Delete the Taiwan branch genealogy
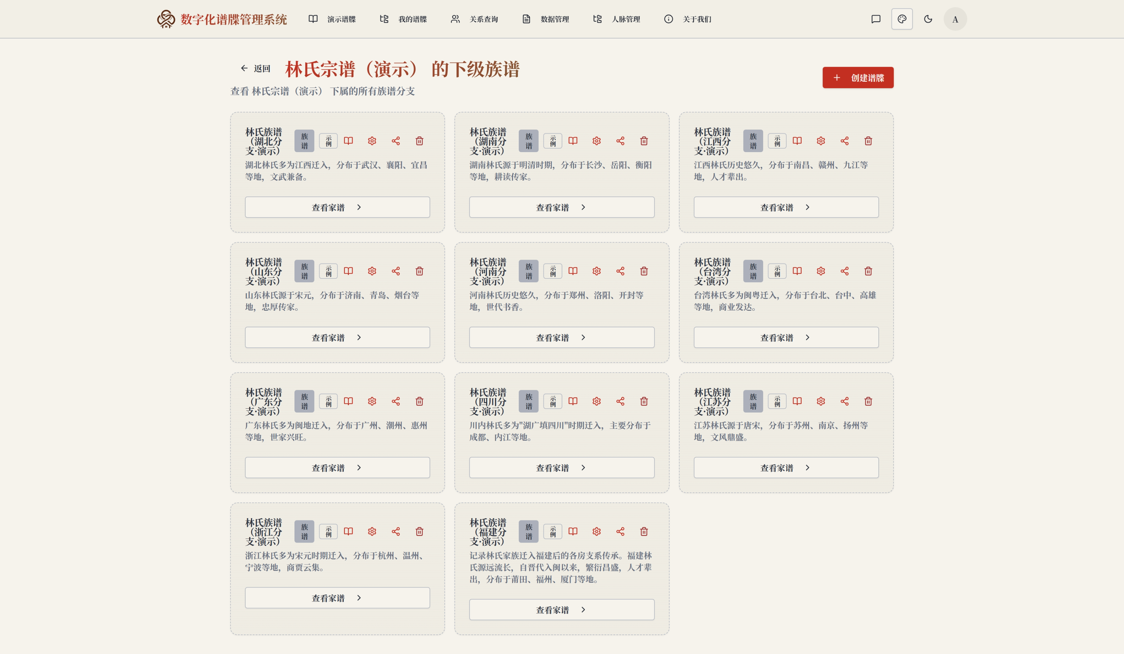1124x654 pixels. click(868, 271)
